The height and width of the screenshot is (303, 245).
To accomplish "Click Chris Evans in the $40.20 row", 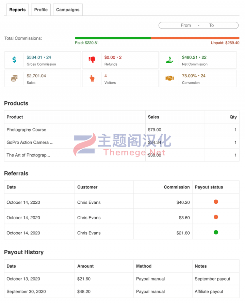I will pos(89,202).
